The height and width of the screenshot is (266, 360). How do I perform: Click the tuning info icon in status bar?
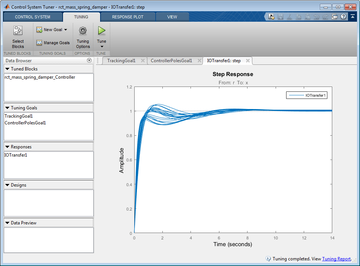[x=268, y=259]
